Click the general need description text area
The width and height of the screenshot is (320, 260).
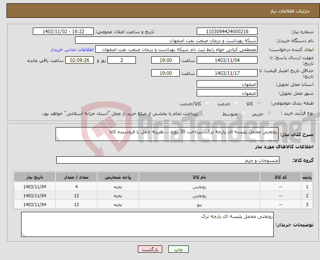click(167, 134)
